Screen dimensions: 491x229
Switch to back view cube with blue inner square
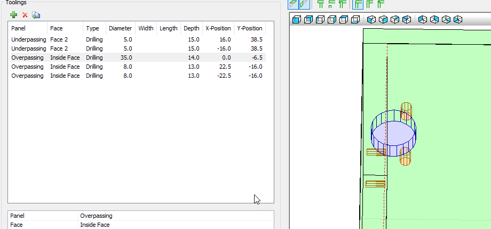coord(308,20)
